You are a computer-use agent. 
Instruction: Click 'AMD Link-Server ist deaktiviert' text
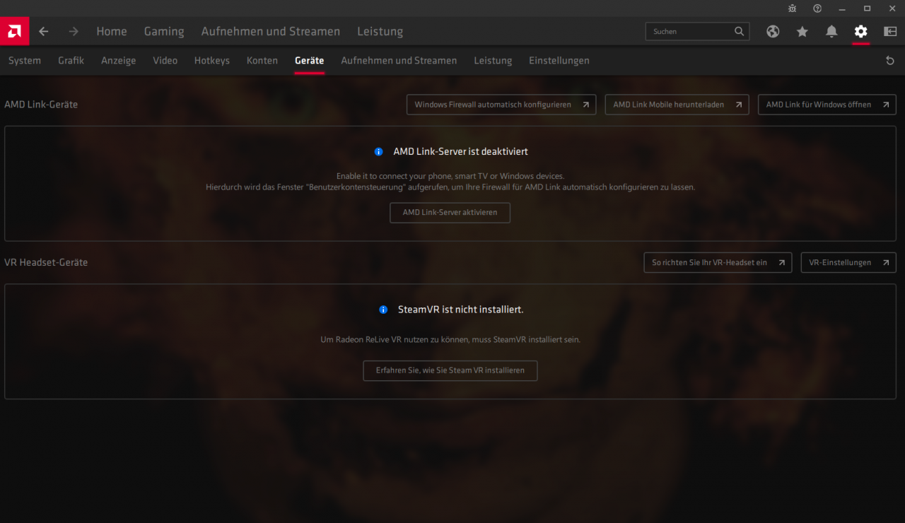(460, 151)
